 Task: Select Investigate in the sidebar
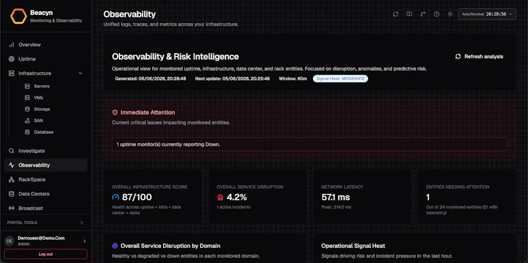[x=46, y=151]
